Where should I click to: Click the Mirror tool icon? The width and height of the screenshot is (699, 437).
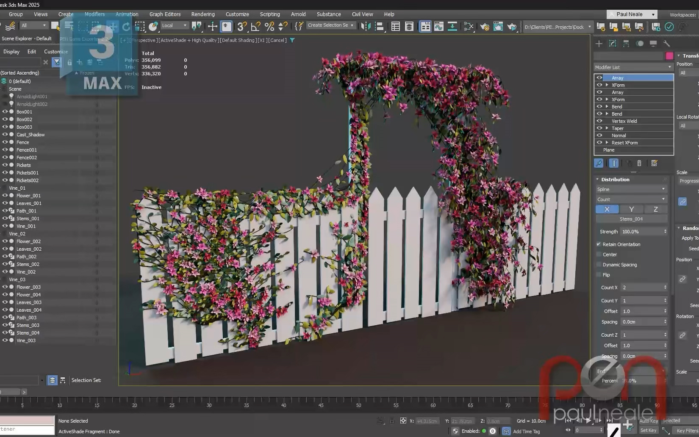[x=366, y=26]
